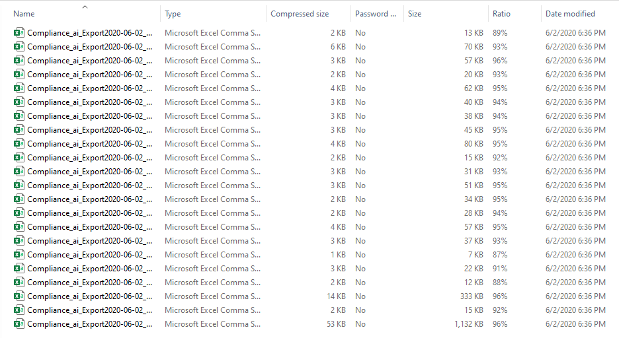Choose the CSV icon in the 22 KB row
This screenshot has height=338, width=619.
(19, 269)
